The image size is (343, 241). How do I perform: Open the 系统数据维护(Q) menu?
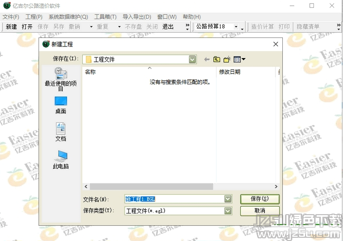tap(68, 17)
